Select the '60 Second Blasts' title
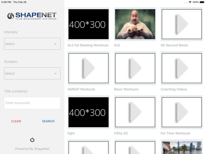The image size is (206, 154). click(x=174, y=45)
